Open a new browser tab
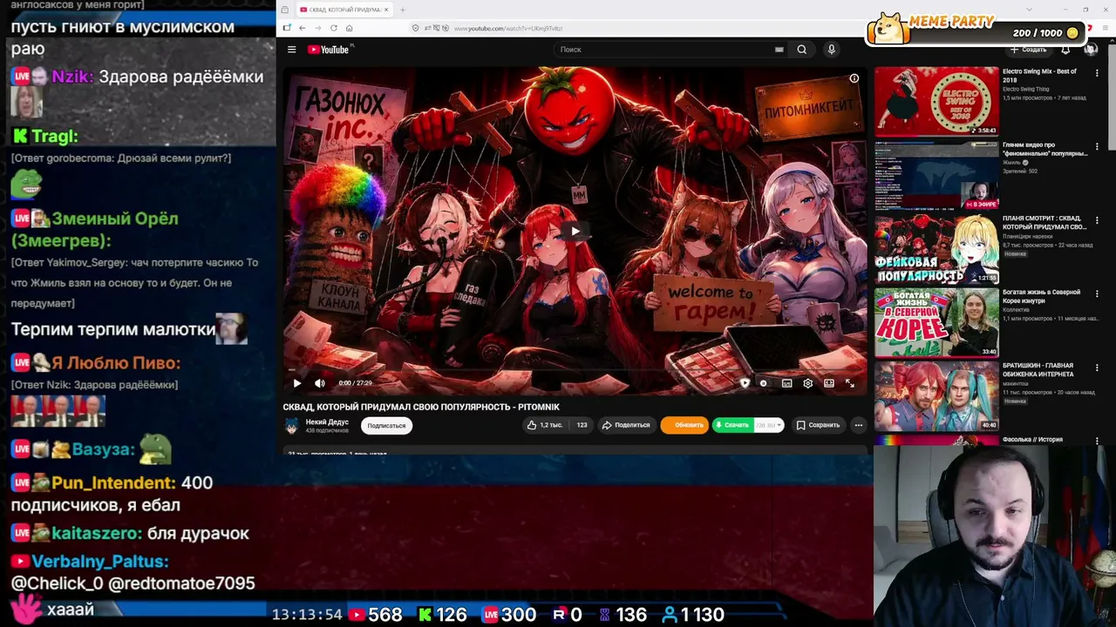 (402, 10)
